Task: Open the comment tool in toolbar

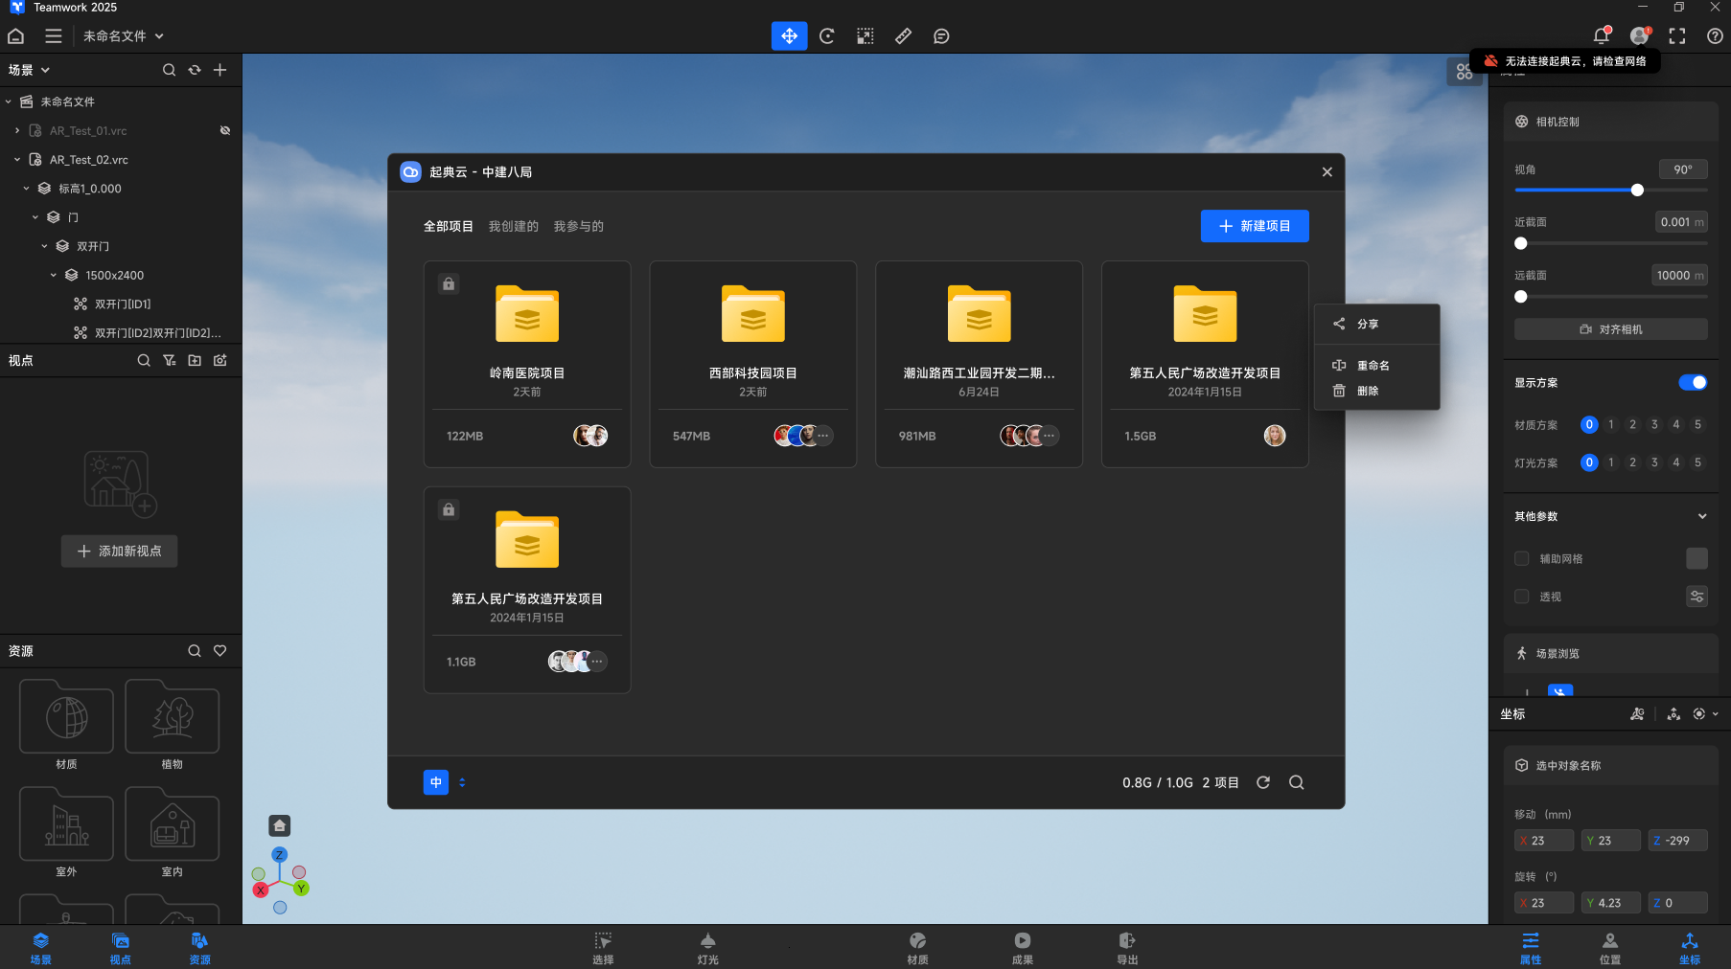Action: point(941,36)
